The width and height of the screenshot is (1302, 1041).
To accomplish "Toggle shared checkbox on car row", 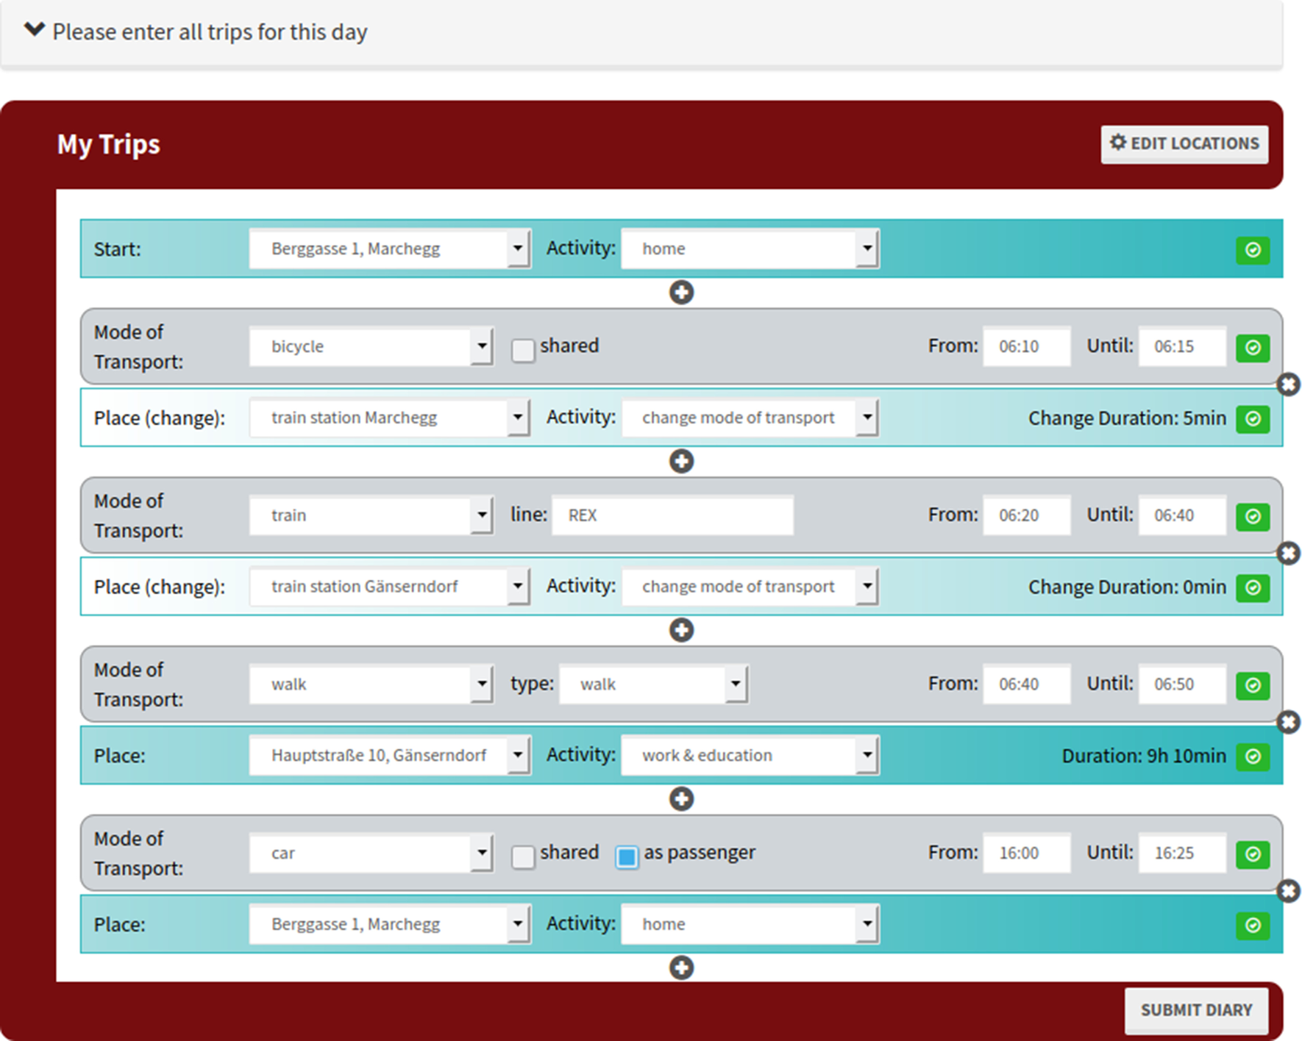I will click(523, 856).
